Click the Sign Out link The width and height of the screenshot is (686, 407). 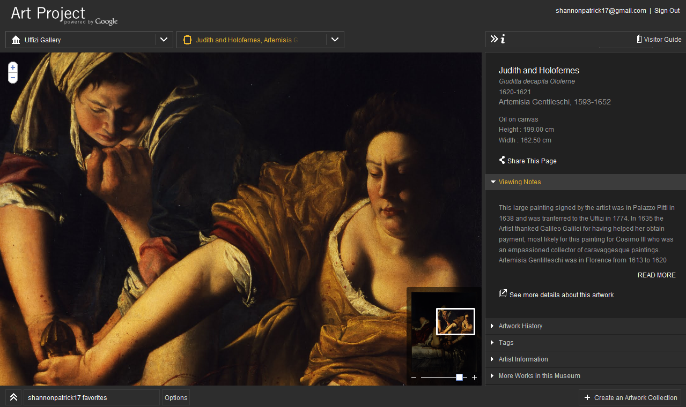(667, 11)
